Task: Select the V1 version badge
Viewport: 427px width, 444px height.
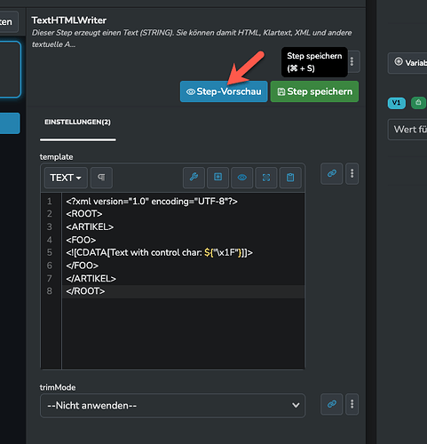Action: [397, 103]
